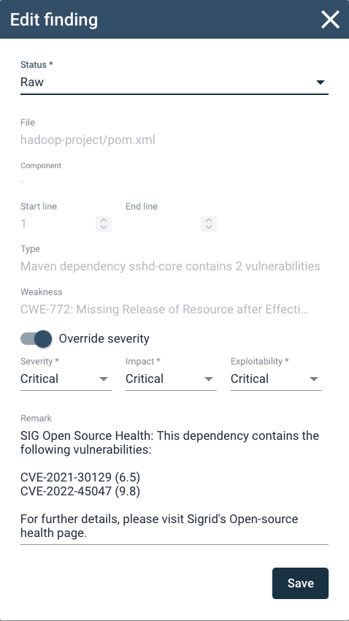Image resolution: width=349 pixels, height=621 pixels.
Task: Expand the Exploitability dropdown
Action: pyautogui.click(x=276, y=378)
